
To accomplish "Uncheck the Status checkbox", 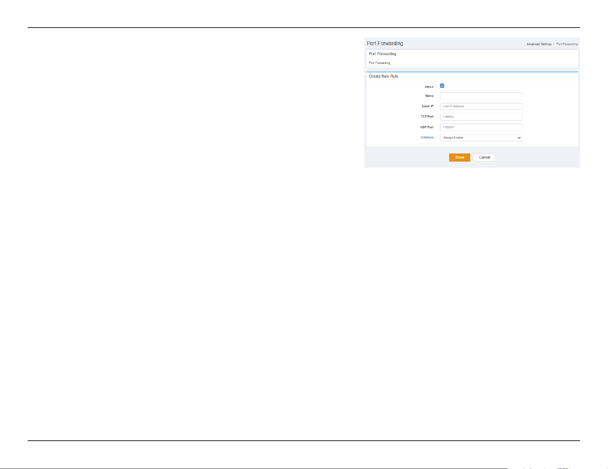I will click(442, 86).
